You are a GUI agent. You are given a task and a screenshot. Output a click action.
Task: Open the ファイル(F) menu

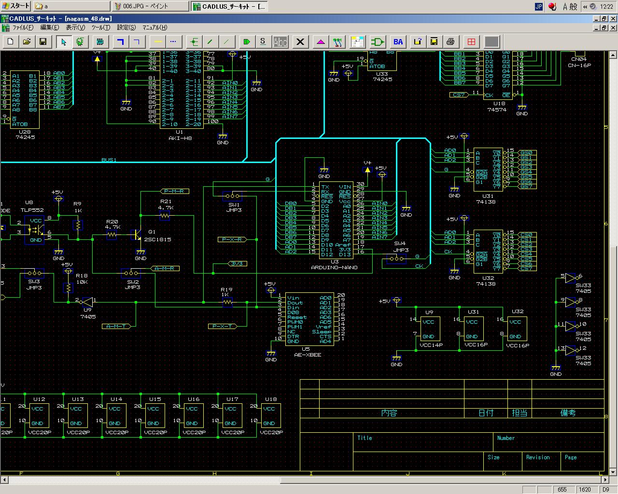pos(22,27)
